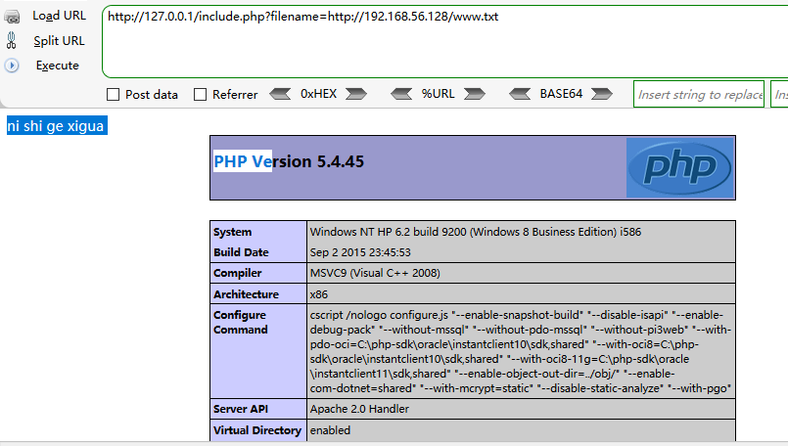Click the 'Server API' row label

coord(240,410)
